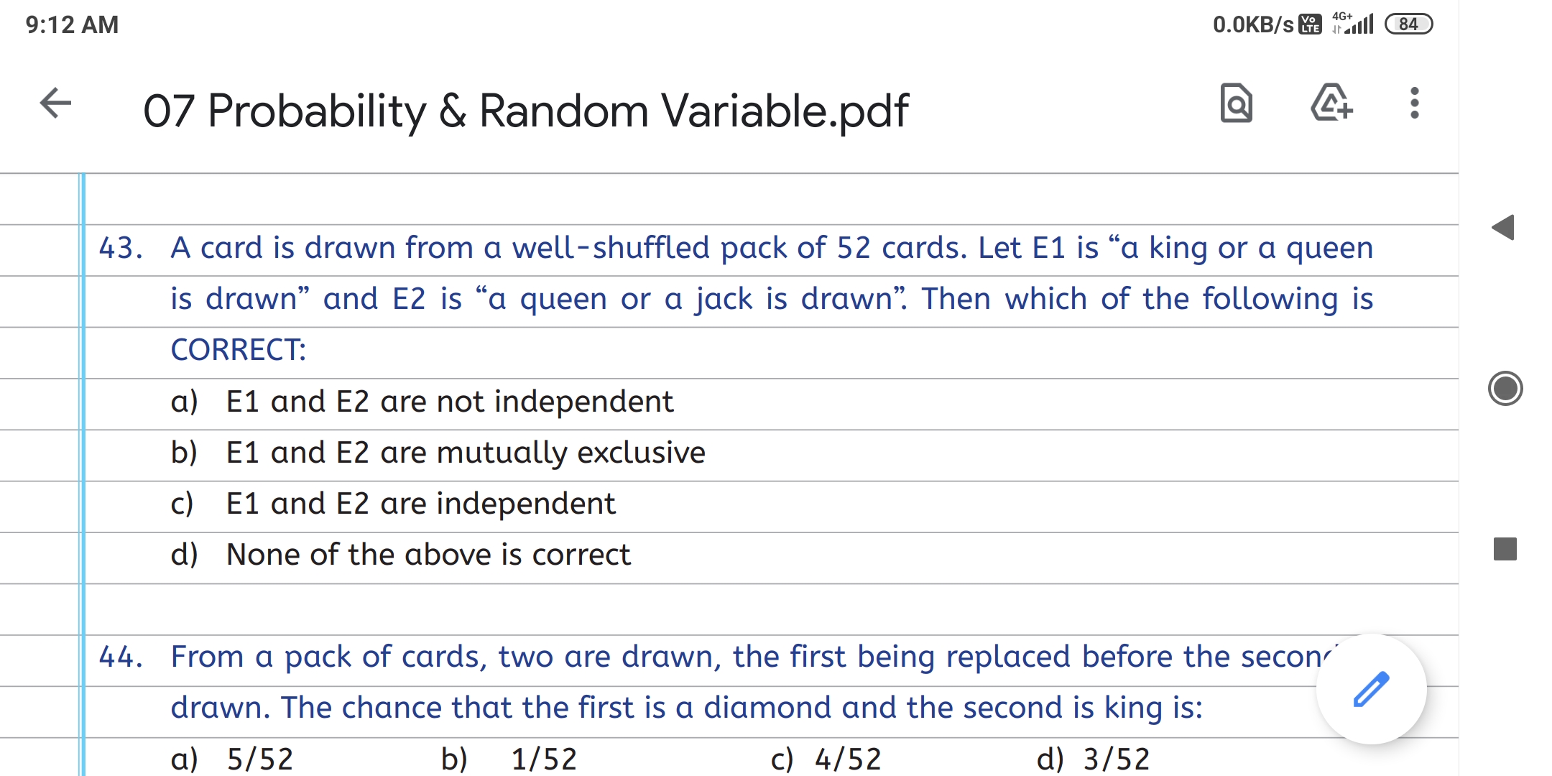Open the three-dot more options menu
Image resolution: width=1552 pixels, height=776 pixels.
pyautogui.click(x=1414, y=103)
